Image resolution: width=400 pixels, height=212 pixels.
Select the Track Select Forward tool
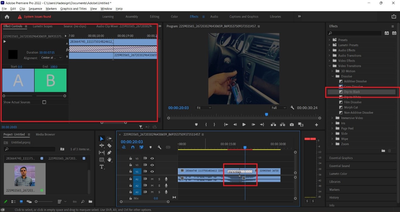pyautogui.click(x=109, y=139)
